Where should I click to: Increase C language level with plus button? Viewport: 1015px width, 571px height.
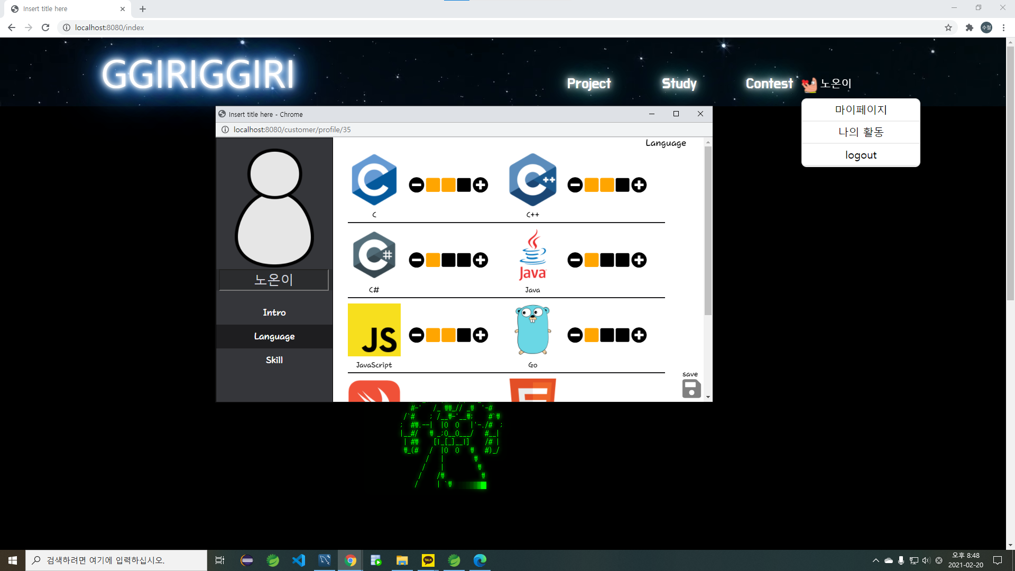click(480, 185)
